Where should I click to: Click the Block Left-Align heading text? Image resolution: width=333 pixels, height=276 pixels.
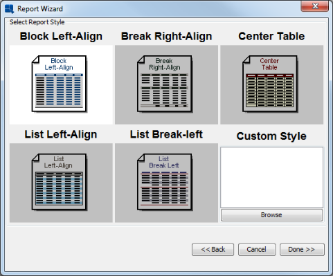[x=61, y=36]
